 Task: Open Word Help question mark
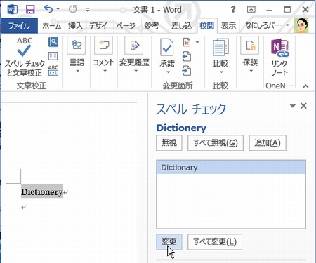click(x=233, y=10)
